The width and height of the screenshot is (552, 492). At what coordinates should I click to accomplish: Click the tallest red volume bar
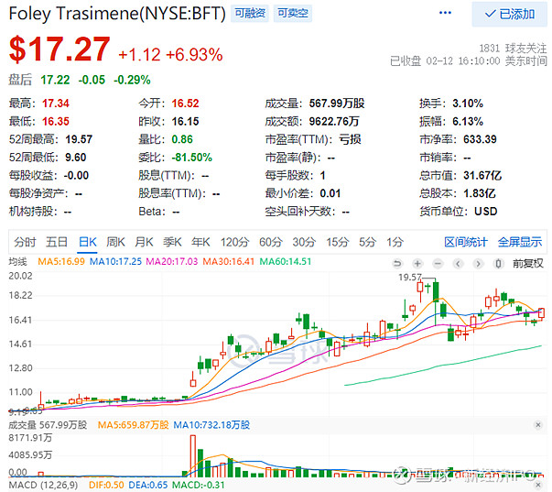(x=192, y=456)
